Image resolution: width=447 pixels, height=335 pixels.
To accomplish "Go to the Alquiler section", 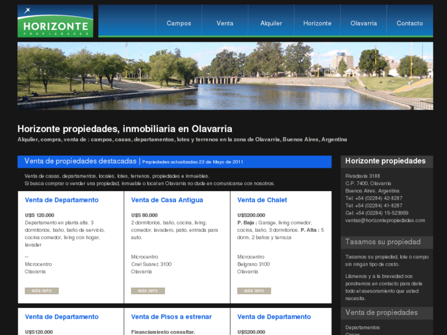I will (271, 23).
